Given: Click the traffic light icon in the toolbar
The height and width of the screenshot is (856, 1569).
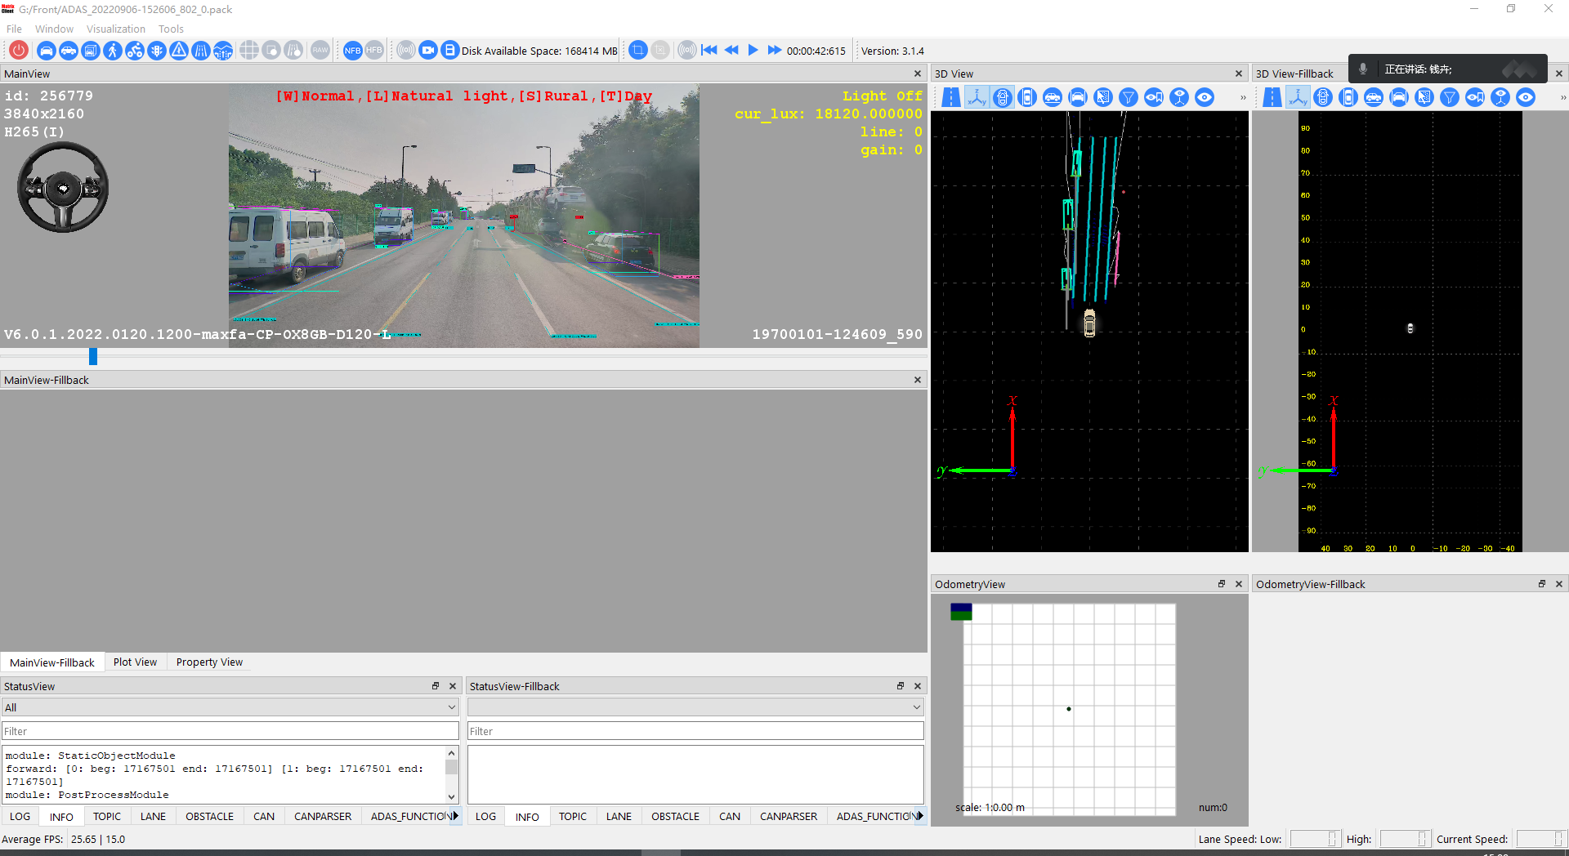Looking at the screenshot, I should 157,51.
